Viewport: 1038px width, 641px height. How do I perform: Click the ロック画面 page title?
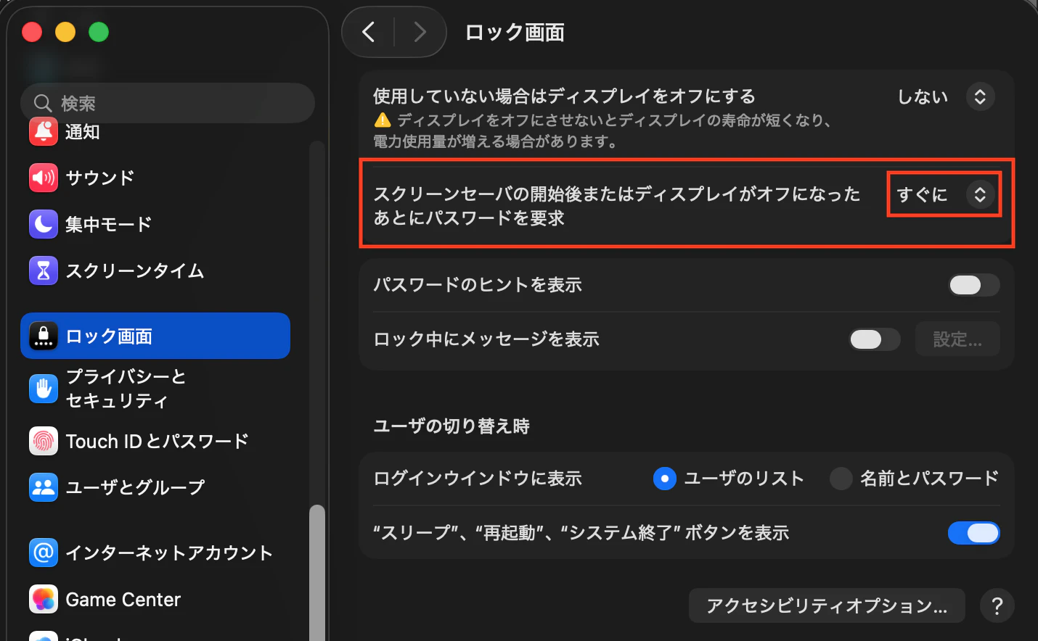[x=515, y=33]
